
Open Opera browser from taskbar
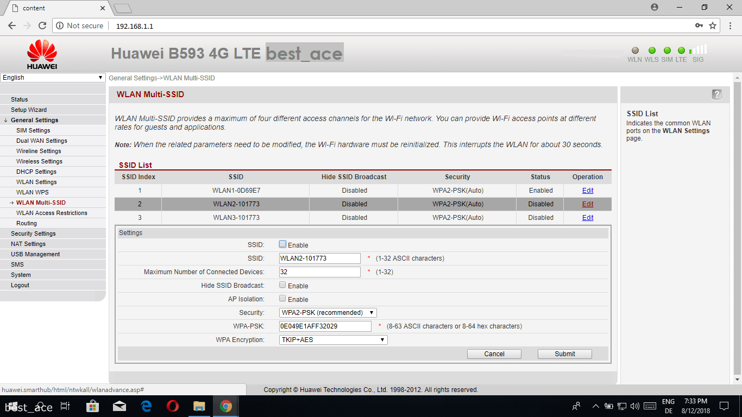point(173,406)
